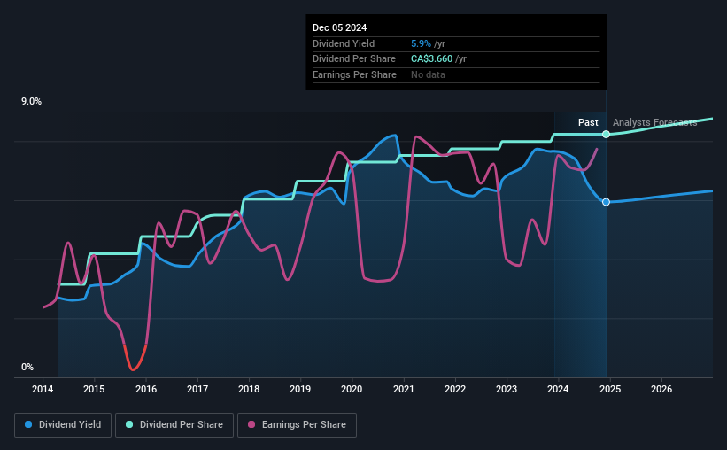
Task: Click the blue Dividend Yield legend dot
Action: [28, 424]
